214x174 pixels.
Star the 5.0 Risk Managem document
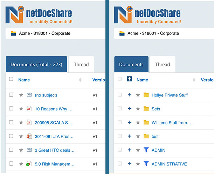pyautogui.click(x=21, y=164)
